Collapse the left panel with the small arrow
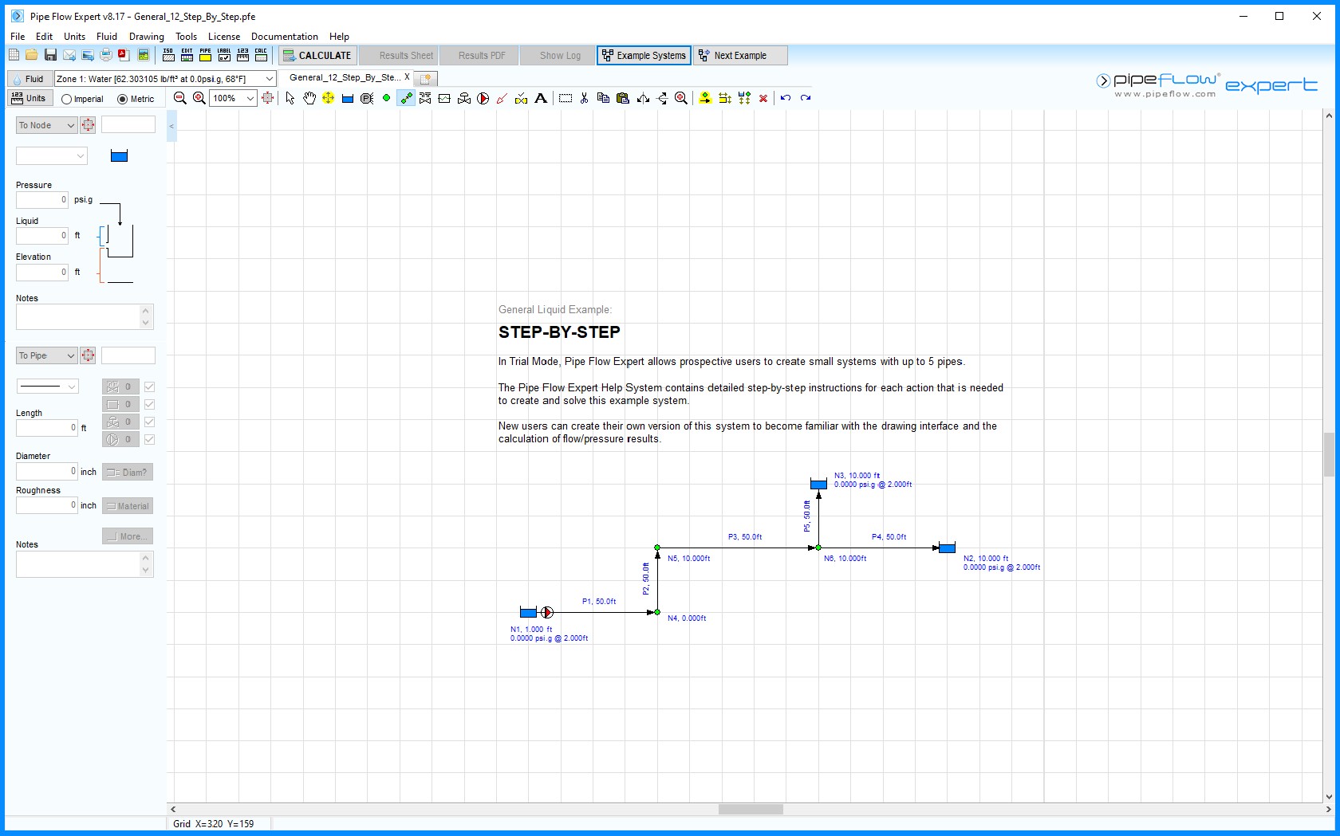This screenshot has width=1340, height=836. click(x=171, y=126)
